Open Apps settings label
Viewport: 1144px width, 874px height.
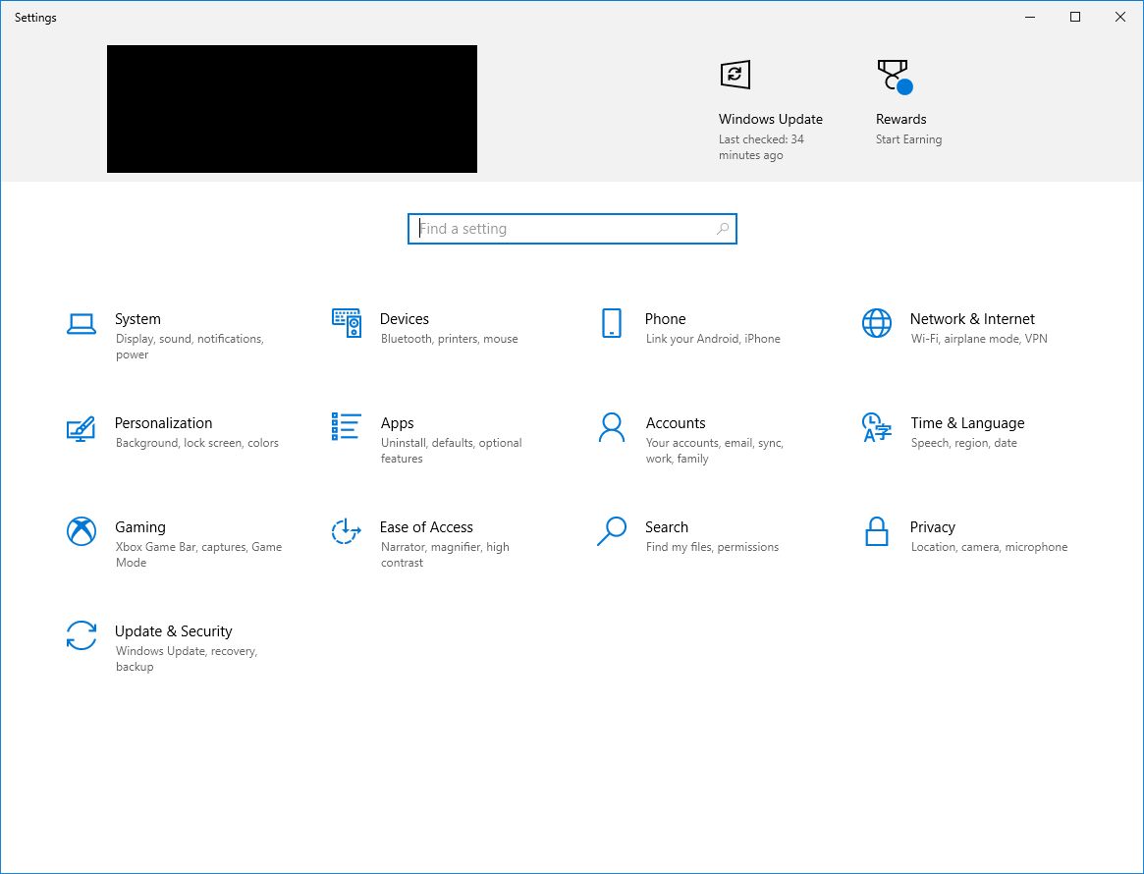(397, 423)
